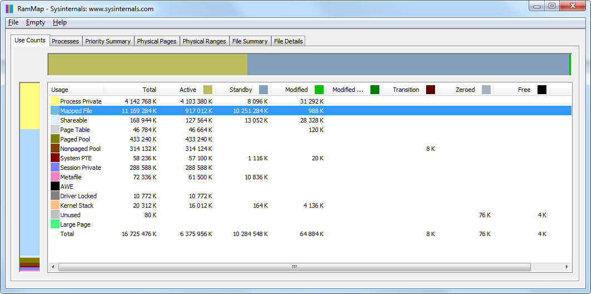Sort by the Total column header
The image size is (591, 294).
(131, 90)
